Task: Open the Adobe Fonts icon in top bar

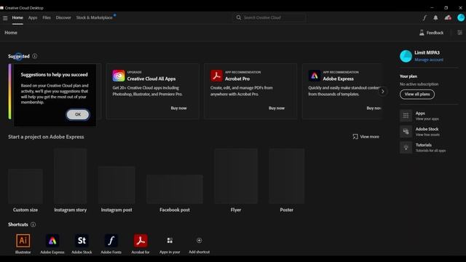Action: tap(424, 17)
